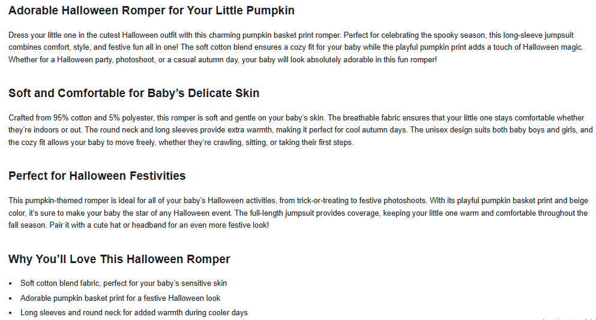Click the 'Long sleeves and round neck' bullet item
Viewport: 596px width, 320px height.
[134, 312]
